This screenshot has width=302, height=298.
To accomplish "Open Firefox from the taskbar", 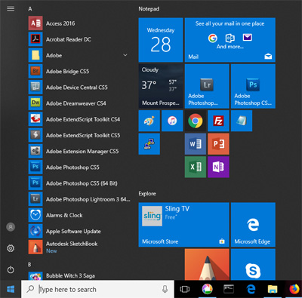I will coord(294,289).
